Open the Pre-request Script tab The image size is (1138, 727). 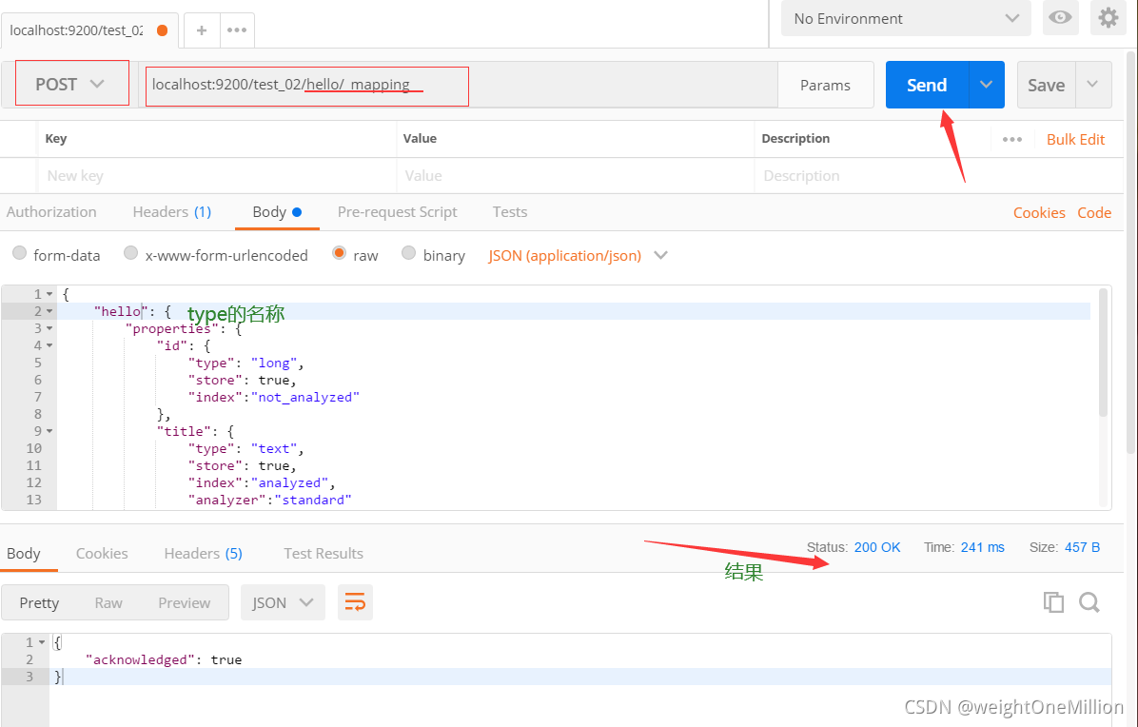coord(397,212)
